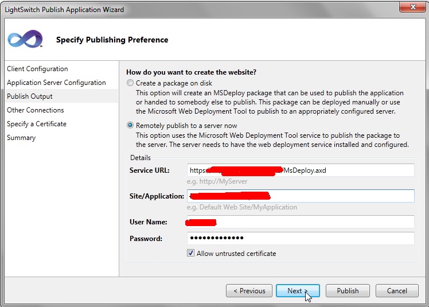This screenshot has width=429, height=307.
Task: Hit the Publish button
Action: point(347,291)
